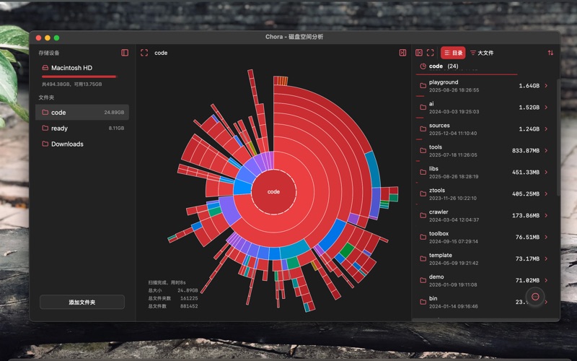
Task: Select the Macintosh HD drive icon
Action: (x=45, y=68)
